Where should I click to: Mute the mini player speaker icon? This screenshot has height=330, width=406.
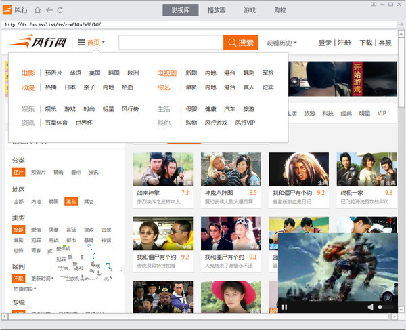(x=371, y=307)
